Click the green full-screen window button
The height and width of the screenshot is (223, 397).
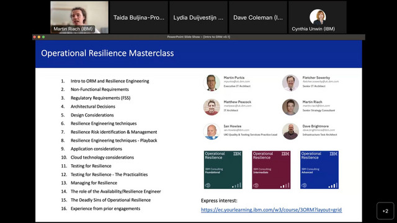(x=43, y=37)
